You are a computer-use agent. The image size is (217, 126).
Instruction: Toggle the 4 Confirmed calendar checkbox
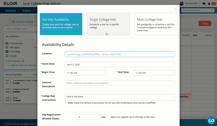click(7, 43)
